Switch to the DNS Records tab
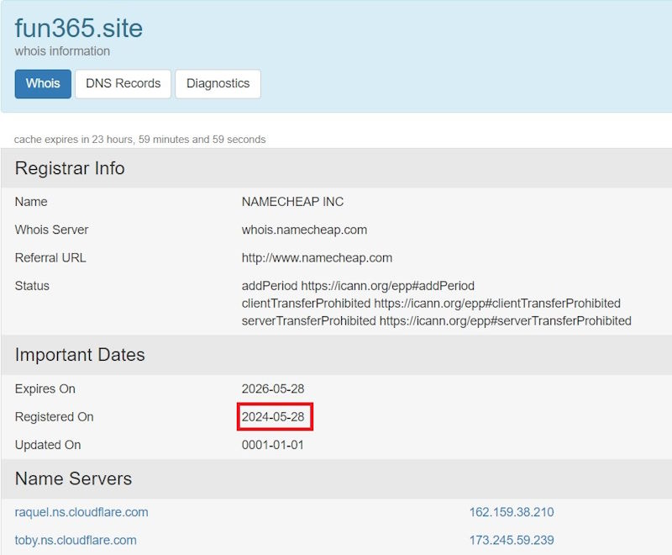672x555 pixels. pos(123,83)
